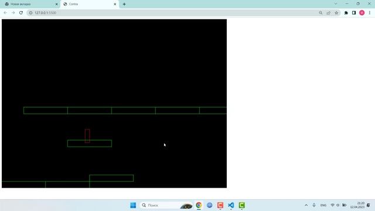The height and width of the screenshot is (211, 375).
Task: Open the Chrome profile avatar
Action: point(362,13)
